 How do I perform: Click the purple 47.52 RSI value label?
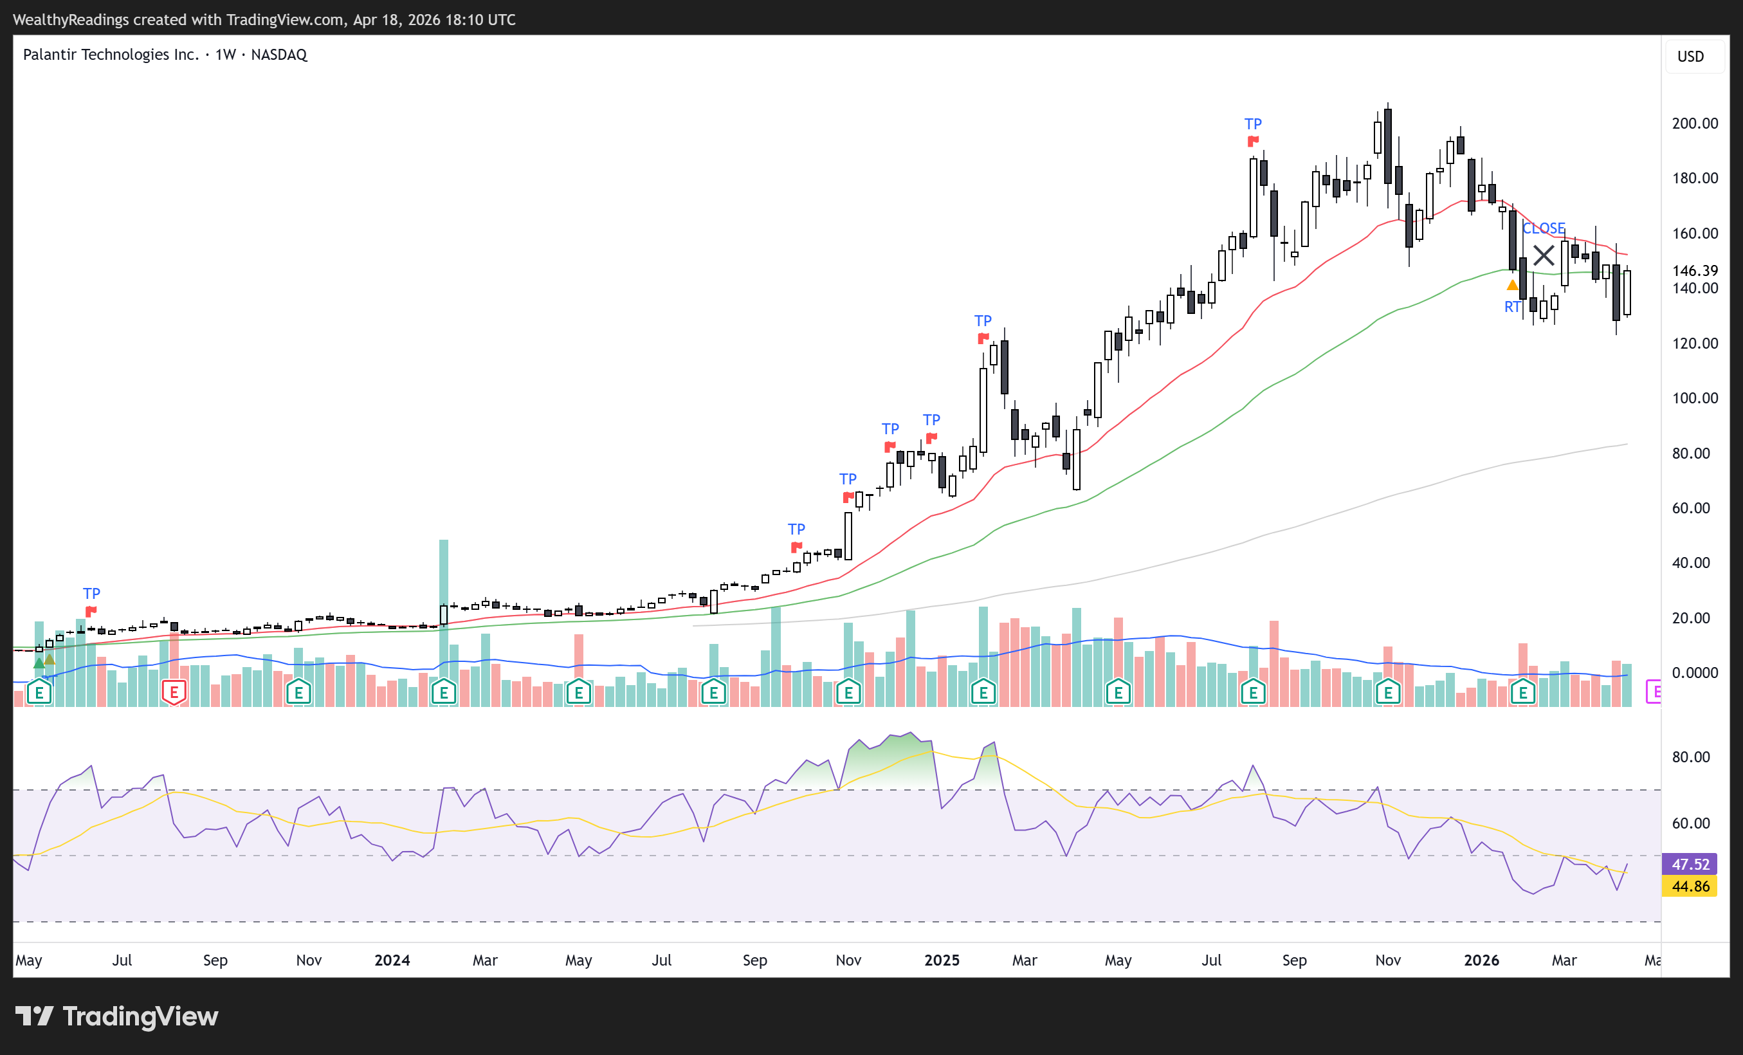tap(1689, 864)
